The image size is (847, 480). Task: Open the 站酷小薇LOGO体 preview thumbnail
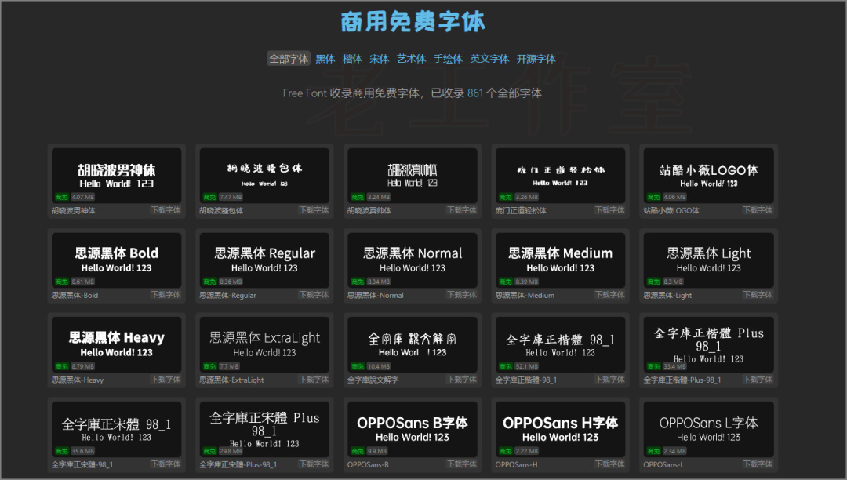(708, 176)
